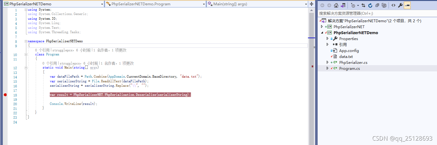Click 'using System.IO;' on line 3

(42, 19)
